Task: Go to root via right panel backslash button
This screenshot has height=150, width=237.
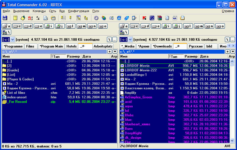Action: tap(227, 40)
